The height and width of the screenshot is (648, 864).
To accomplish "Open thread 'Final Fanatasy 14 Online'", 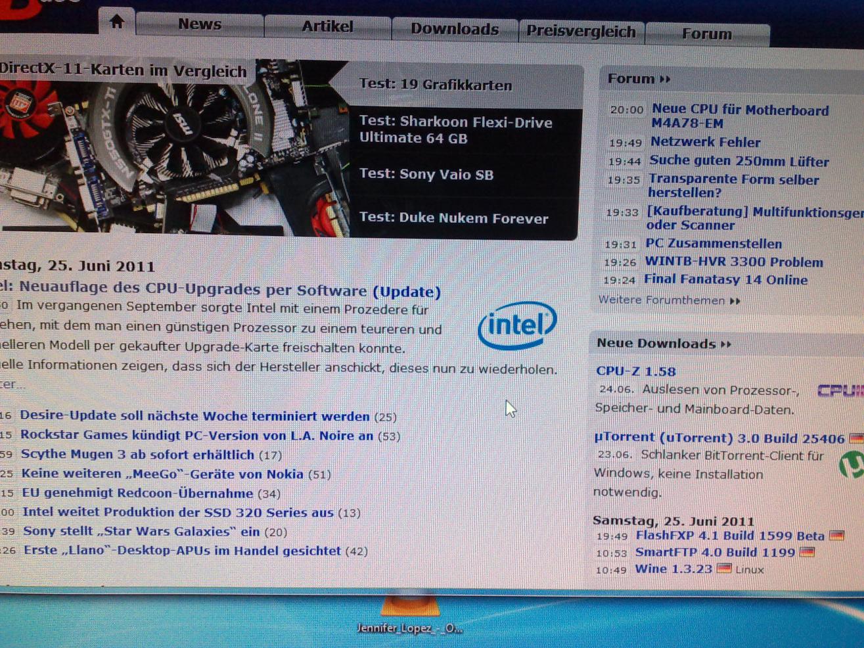I will (725, 280).
